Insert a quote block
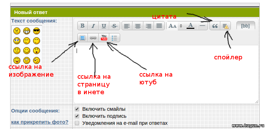The image size is (266, 129). point(215,26)
